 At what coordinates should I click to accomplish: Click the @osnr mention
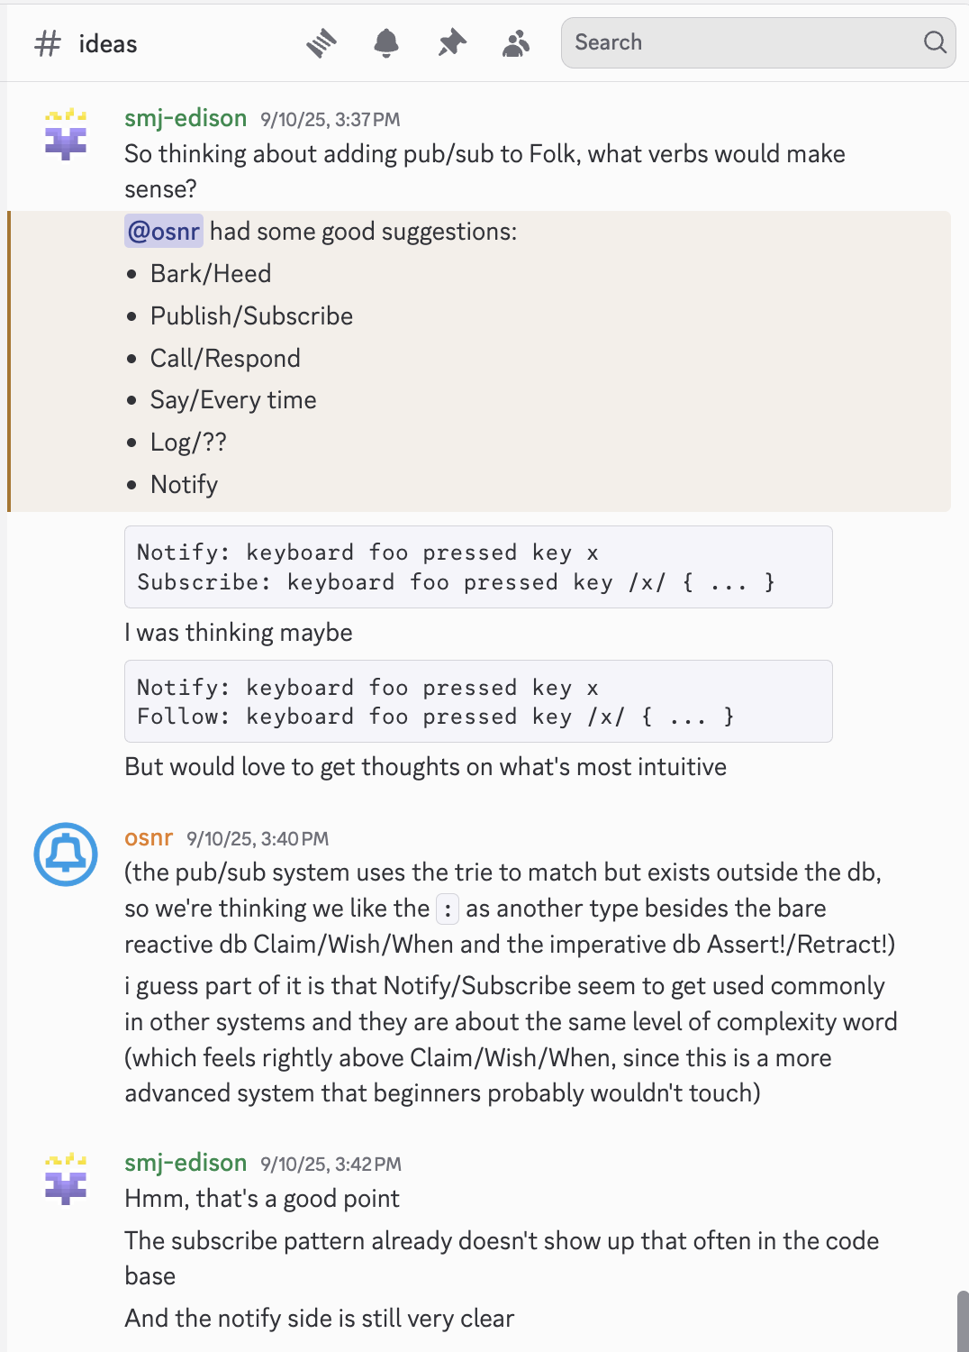click(x=164, y=232)
